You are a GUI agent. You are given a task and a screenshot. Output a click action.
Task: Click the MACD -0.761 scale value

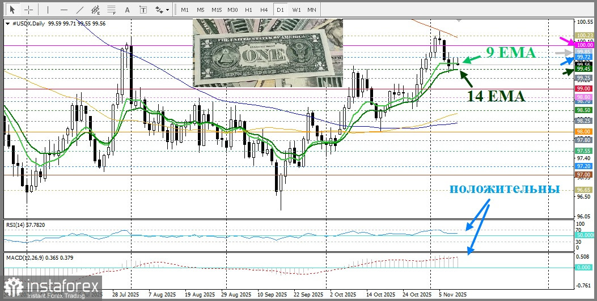[583, 286]
